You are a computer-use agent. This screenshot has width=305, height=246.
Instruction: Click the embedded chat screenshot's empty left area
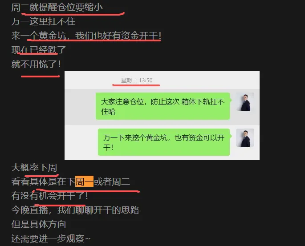point(80,125)
